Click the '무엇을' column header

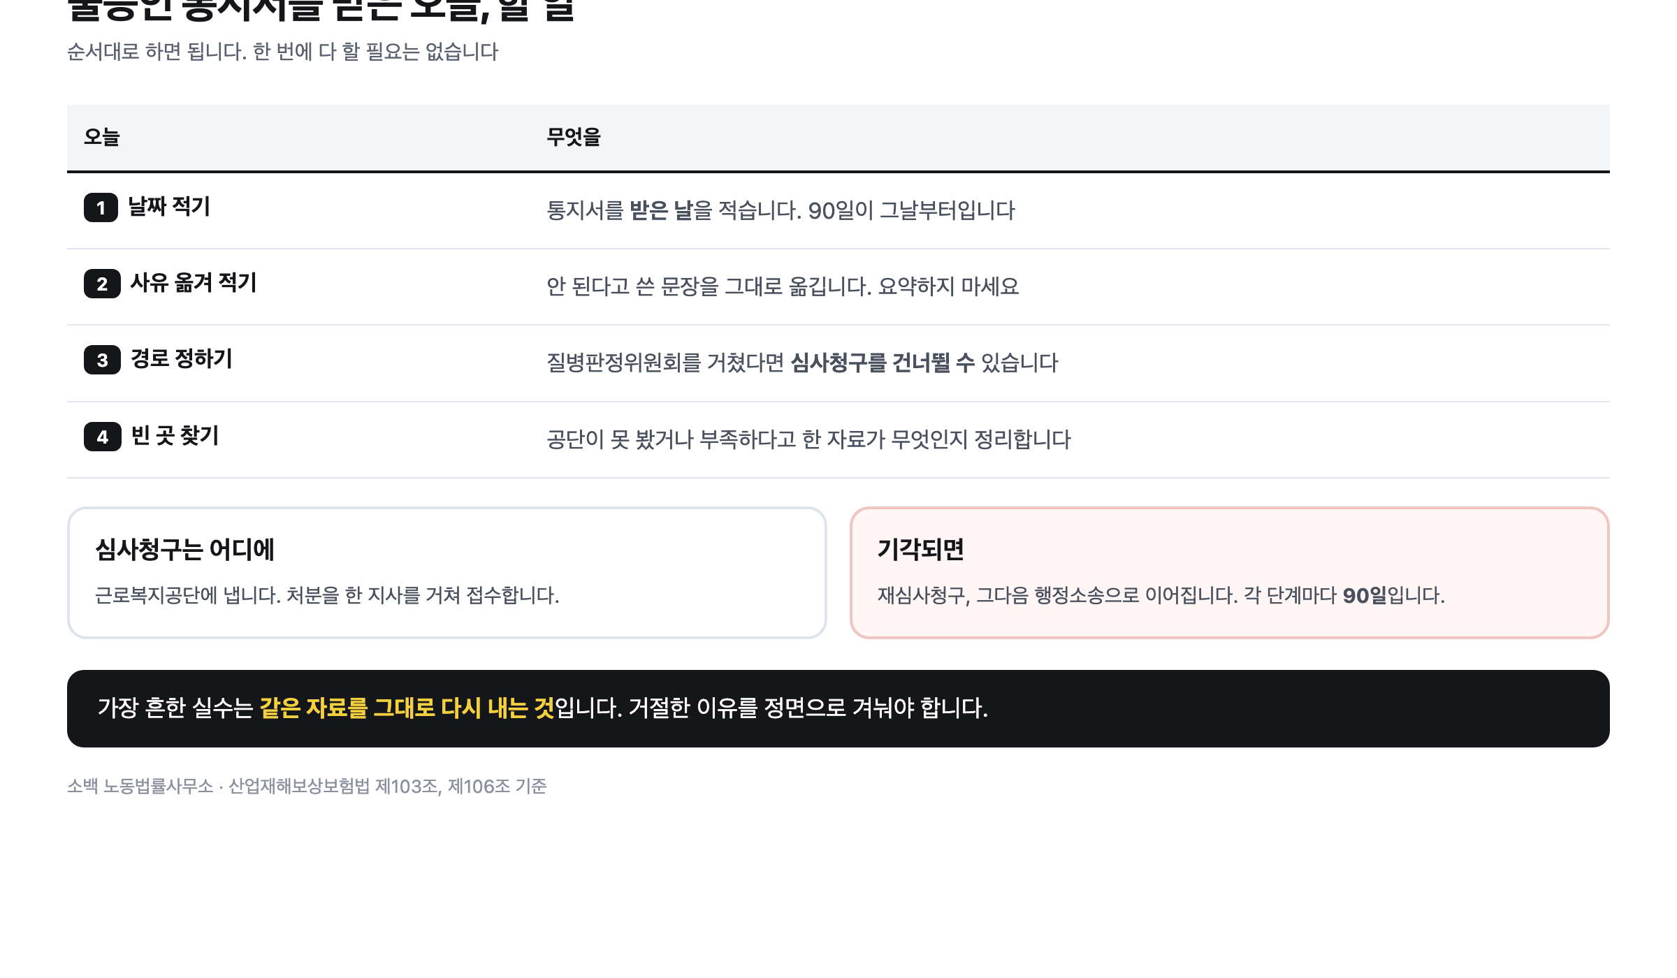[574, 137]
